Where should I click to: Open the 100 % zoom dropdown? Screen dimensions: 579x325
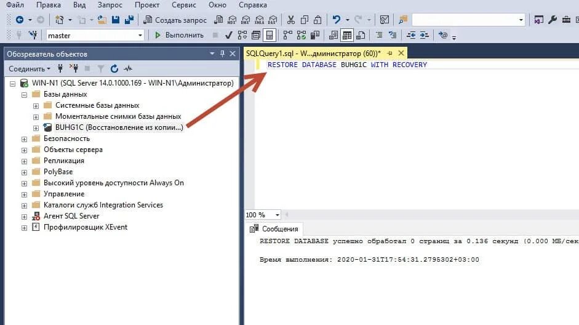[277, 215]
